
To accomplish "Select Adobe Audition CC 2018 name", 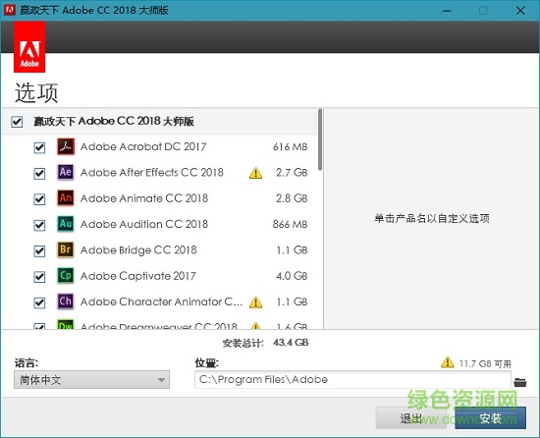I will point(144,224).
